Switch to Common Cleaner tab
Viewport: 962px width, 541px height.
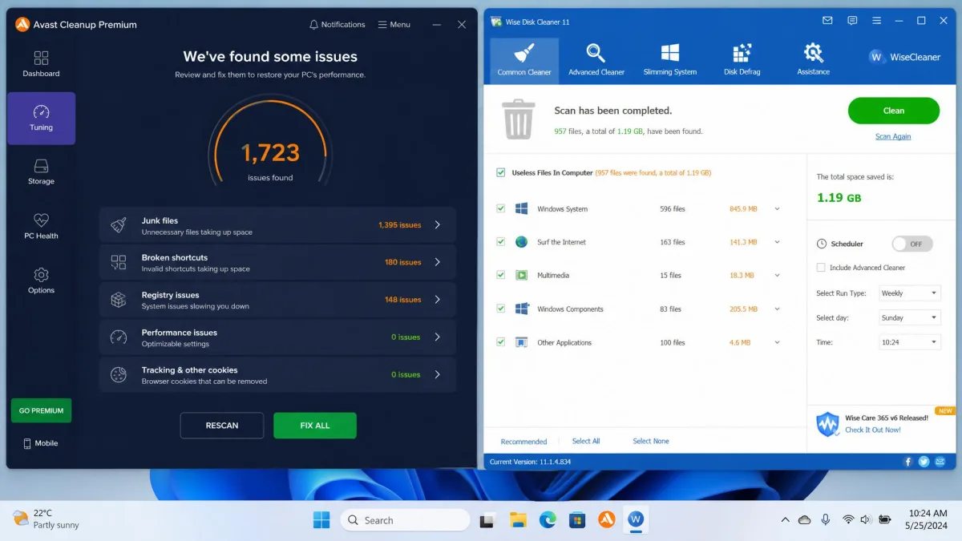[x=524, y=60]
